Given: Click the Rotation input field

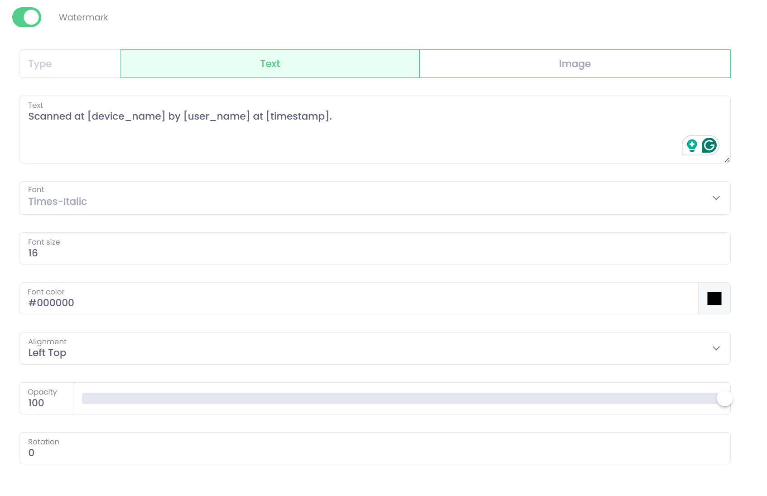Looking at the screenshot, I should click(x=362, y=453).
